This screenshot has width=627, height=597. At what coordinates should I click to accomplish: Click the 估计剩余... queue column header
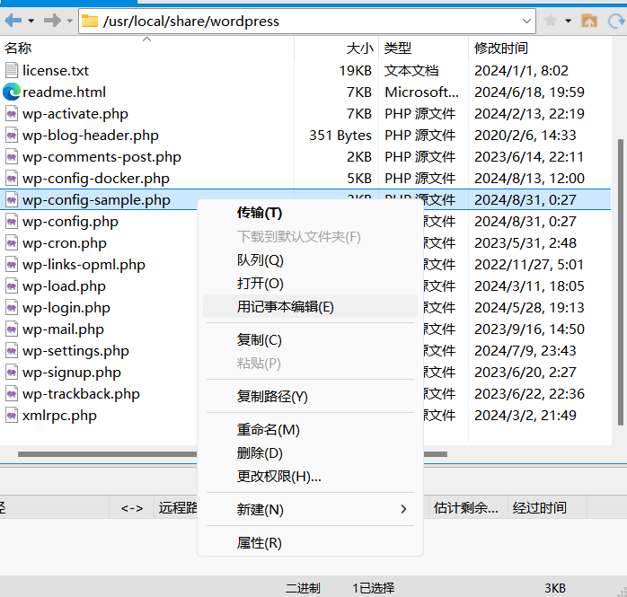pyautogui.click(x=468, y=508)
